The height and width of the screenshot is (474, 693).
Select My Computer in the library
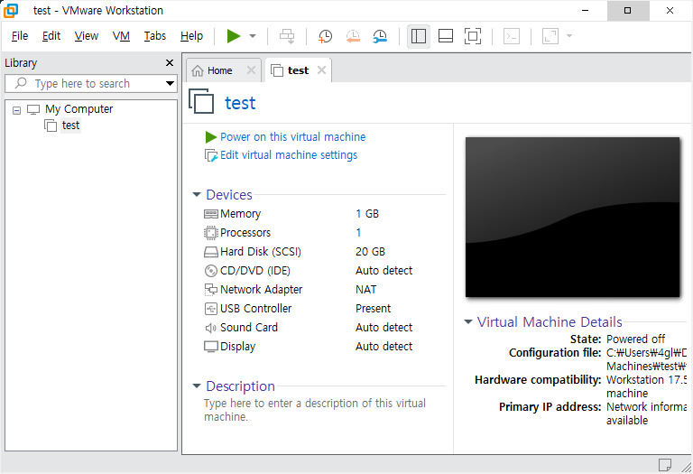point(79,108)
